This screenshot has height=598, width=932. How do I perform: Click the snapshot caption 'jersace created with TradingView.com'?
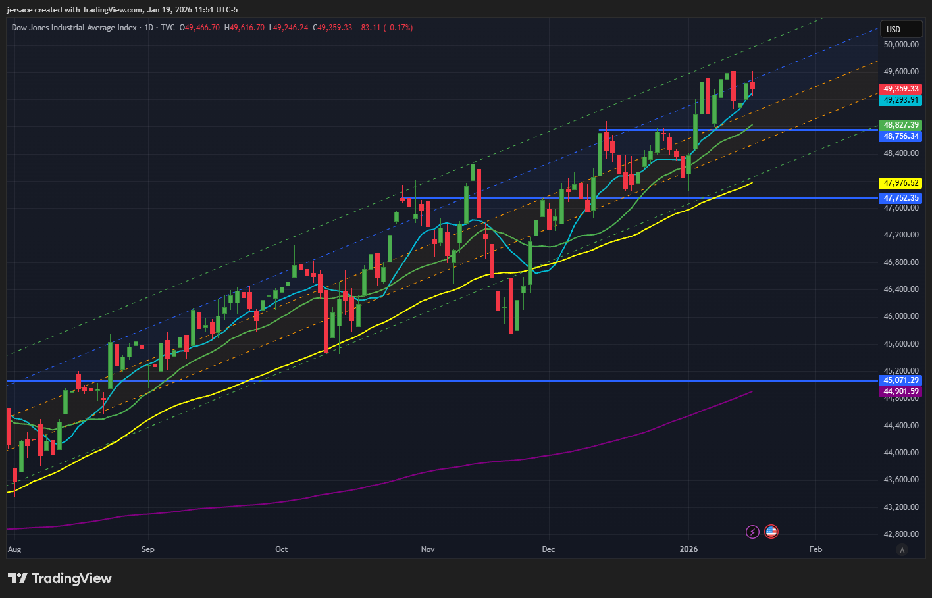[74, 10]
